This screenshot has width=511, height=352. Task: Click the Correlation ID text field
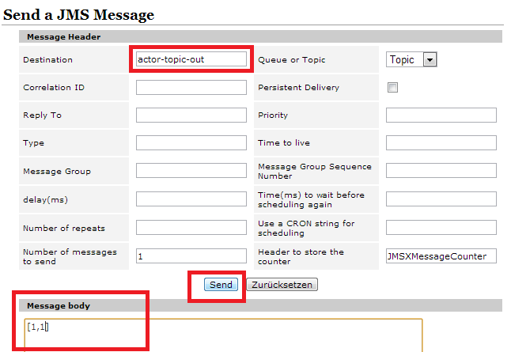coord(191,88)
